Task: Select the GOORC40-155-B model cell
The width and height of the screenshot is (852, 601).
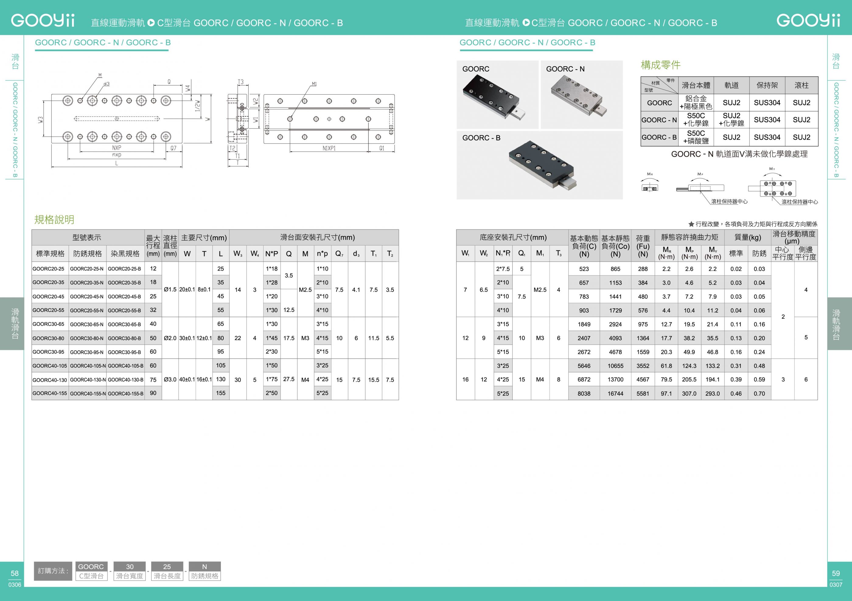Action: point(125,393)
